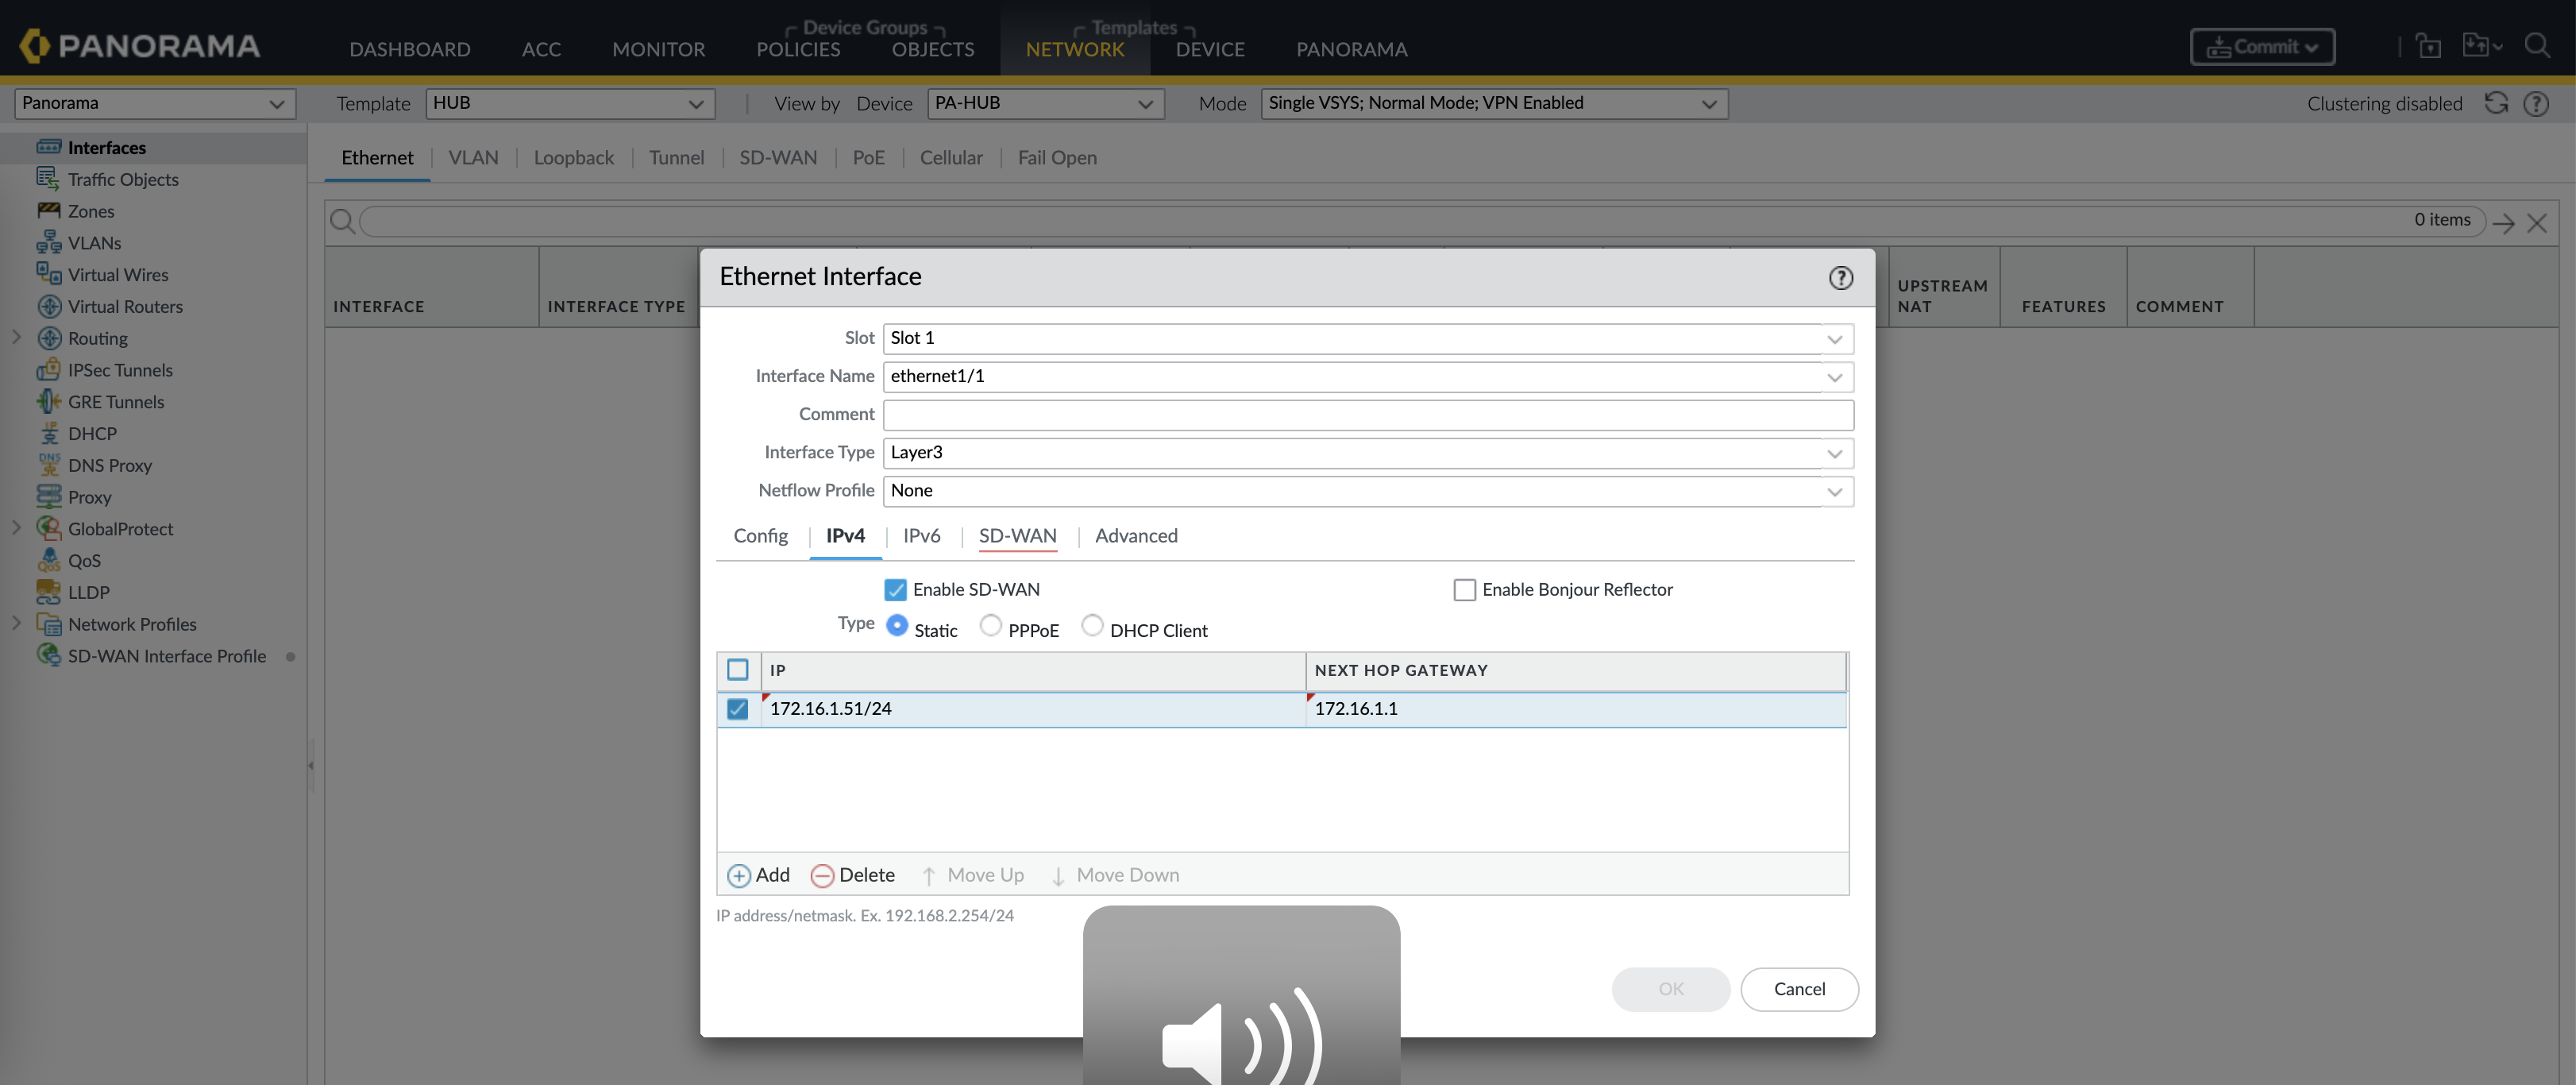The image size is (2576, 1085).
Task: Expand the Template HUB dropdown
Action: 695,104
